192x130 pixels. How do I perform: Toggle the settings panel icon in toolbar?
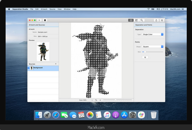162,20
